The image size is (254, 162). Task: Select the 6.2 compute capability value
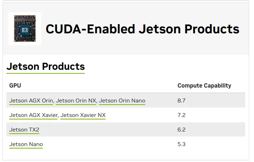point(181,130)
